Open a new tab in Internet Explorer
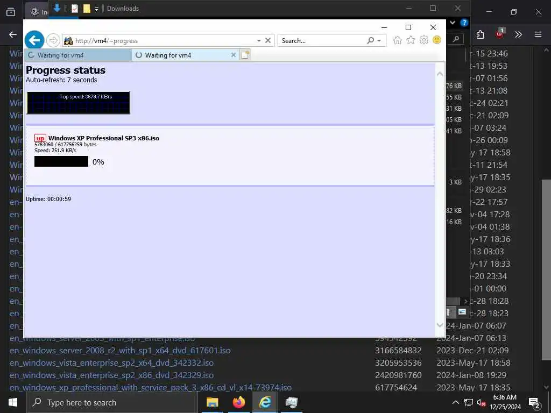The height and width of the screenshot is (413, 551). [245, 55]
